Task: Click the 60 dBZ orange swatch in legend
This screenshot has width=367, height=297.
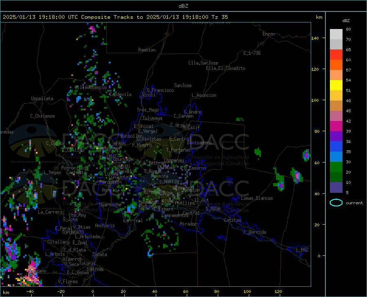Action: click(x=336, y=65)
